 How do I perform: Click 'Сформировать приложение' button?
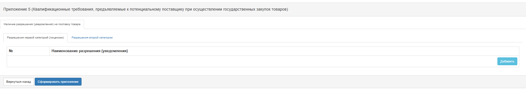click(58, 82)
